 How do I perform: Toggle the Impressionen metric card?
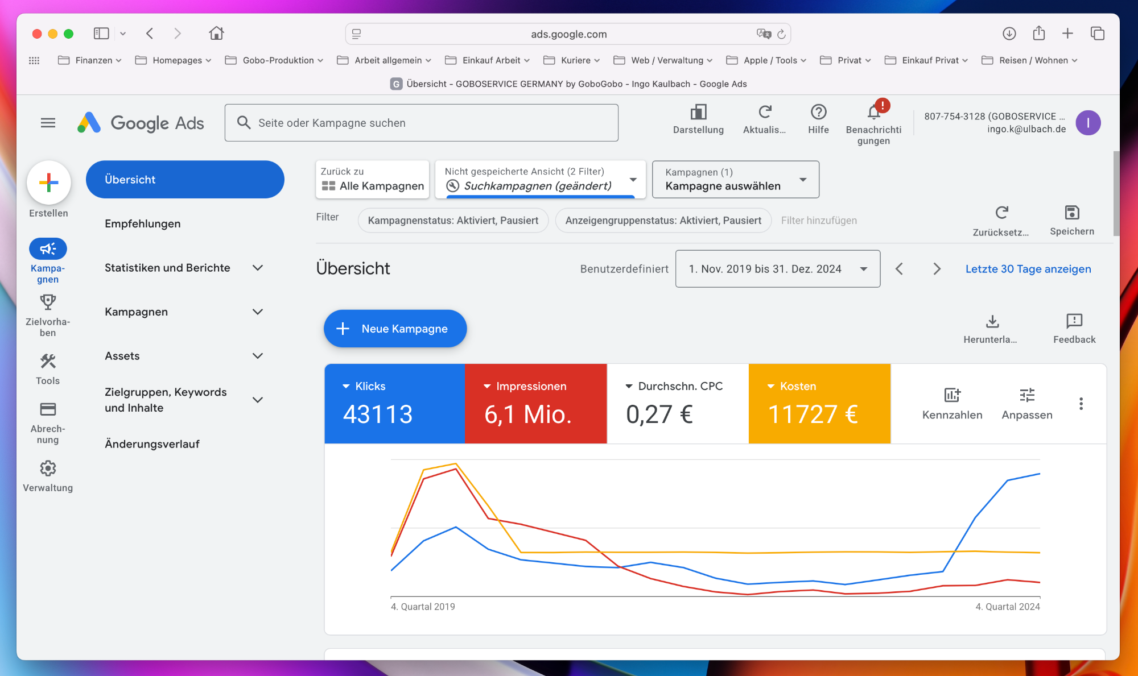point(535,404)
